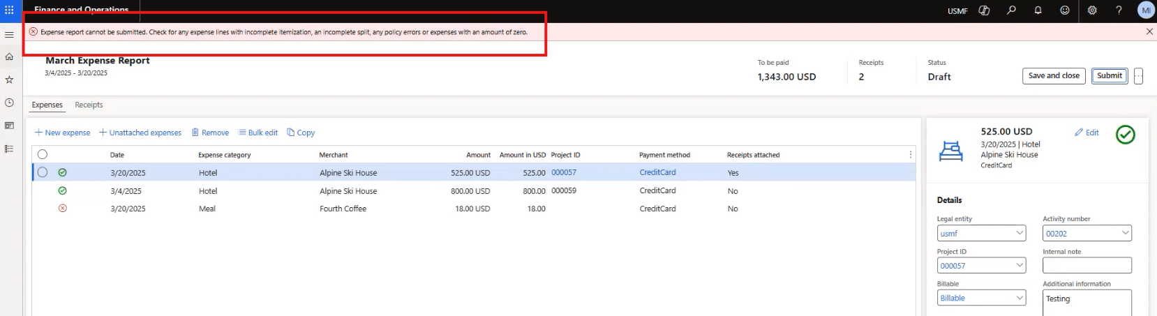1157x316 pixels.
Task: Toggle the select-all radio in grid header
Action: pyautogui.click(x=43, y=155)
